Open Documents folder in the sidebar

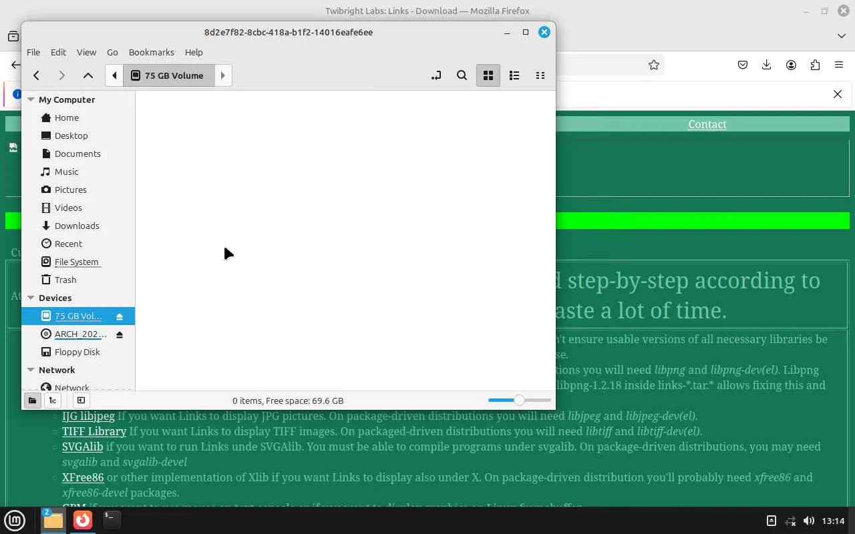pyautogui.click(x=78, y=154)
